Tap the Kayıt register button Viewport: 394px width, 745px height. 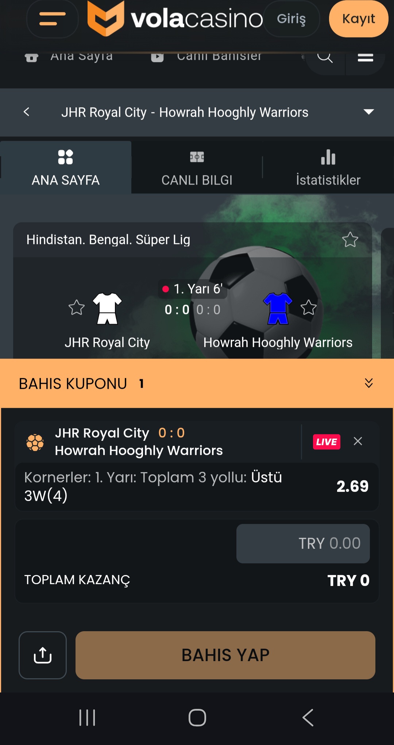click(359, 19)
